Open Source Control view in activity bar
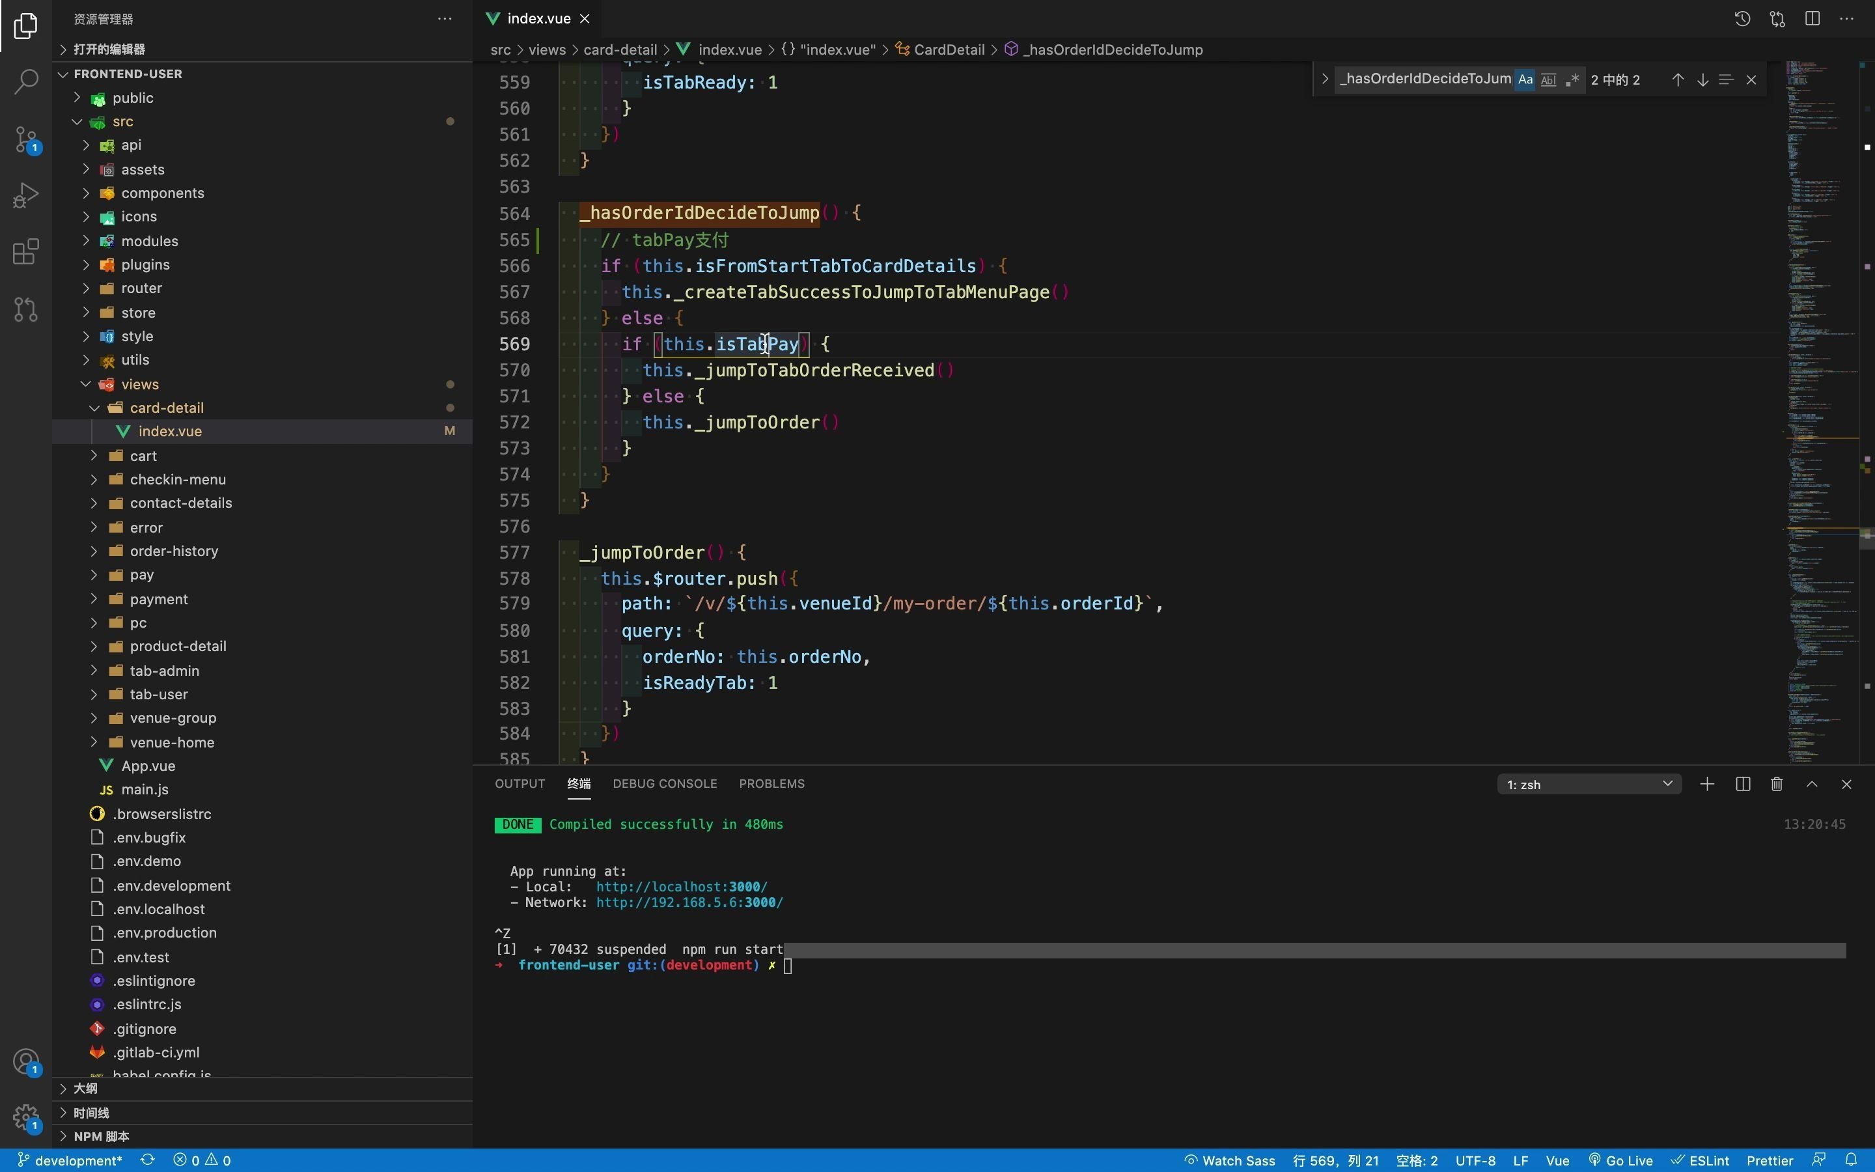Viewport: 1875px width, 1172px height. pos(25,139)
